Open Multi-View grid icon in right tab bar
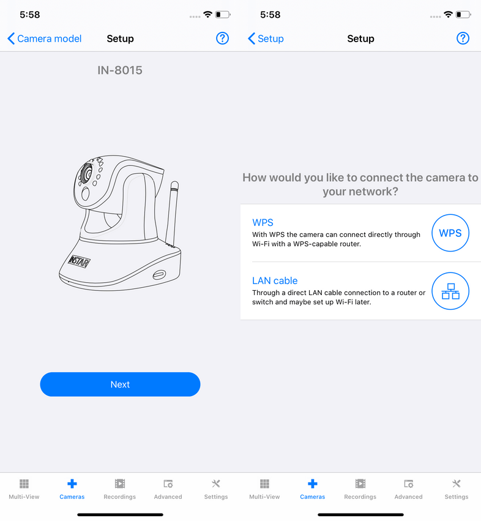 tap(264, 484)
